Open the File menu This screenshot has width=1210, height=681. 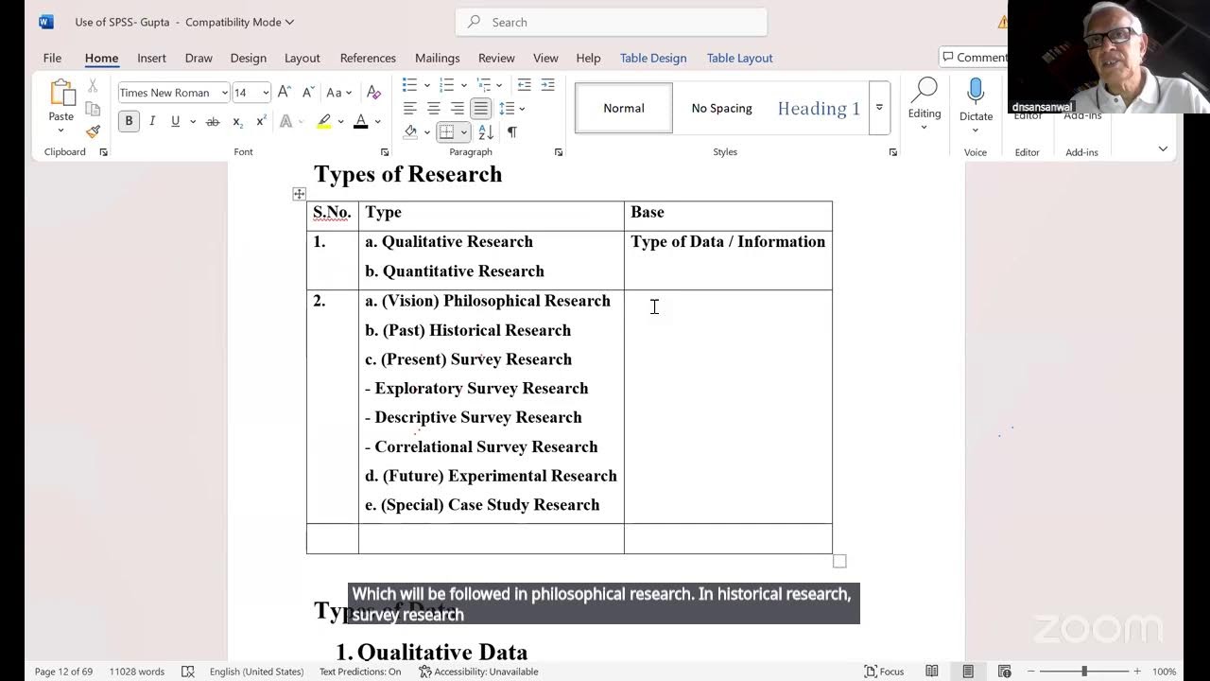tap(52, 58)
